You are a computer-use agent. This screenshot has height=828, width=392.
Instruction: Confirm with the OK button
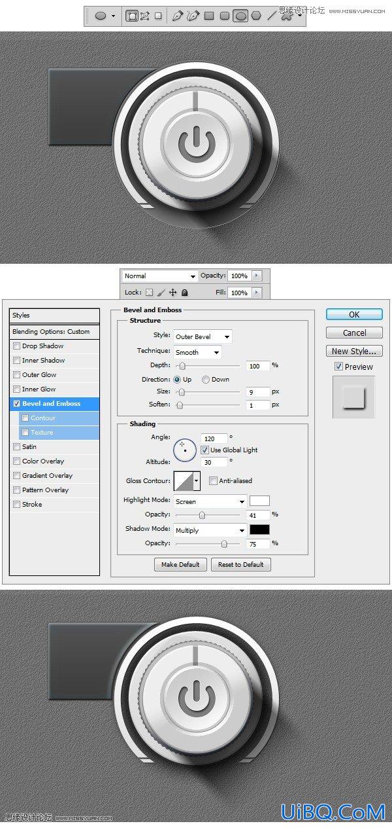[x=354, y=315]
